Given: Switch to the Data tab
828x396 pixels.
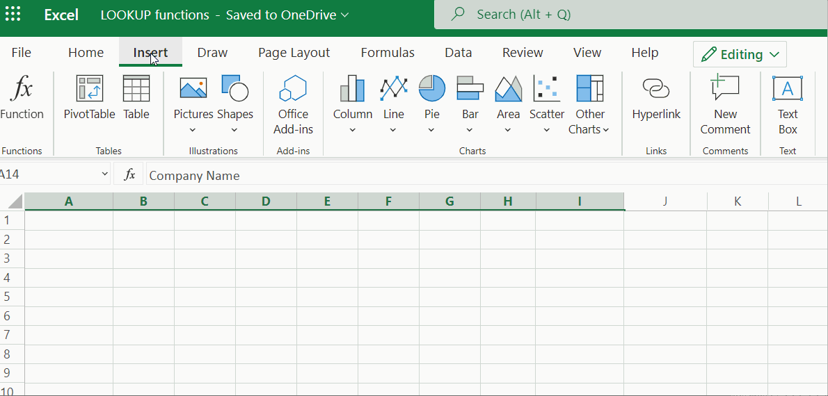Looking at the screenshot, I should 459,53.
